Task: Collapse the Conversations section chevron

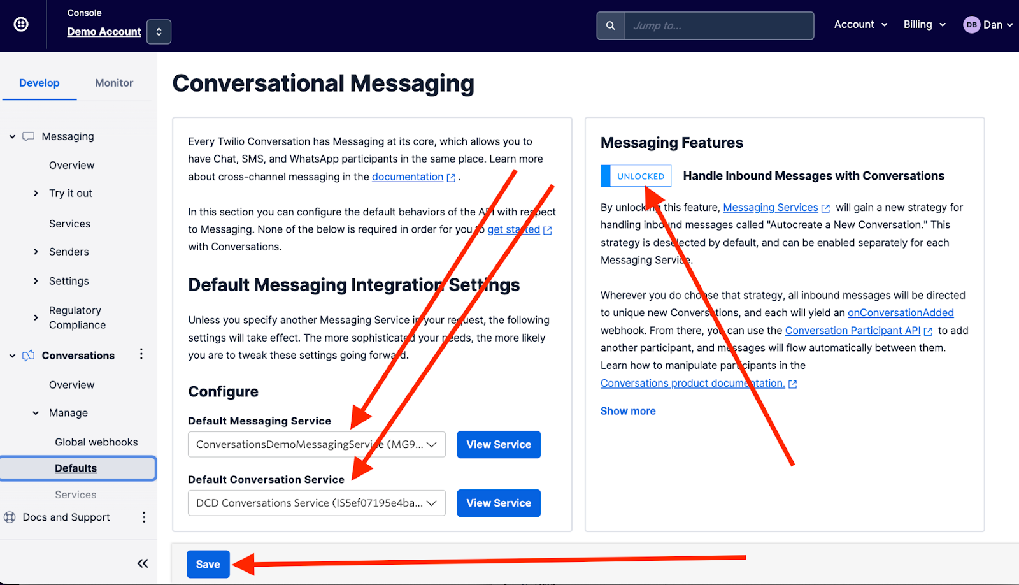Action: [12, 356]
